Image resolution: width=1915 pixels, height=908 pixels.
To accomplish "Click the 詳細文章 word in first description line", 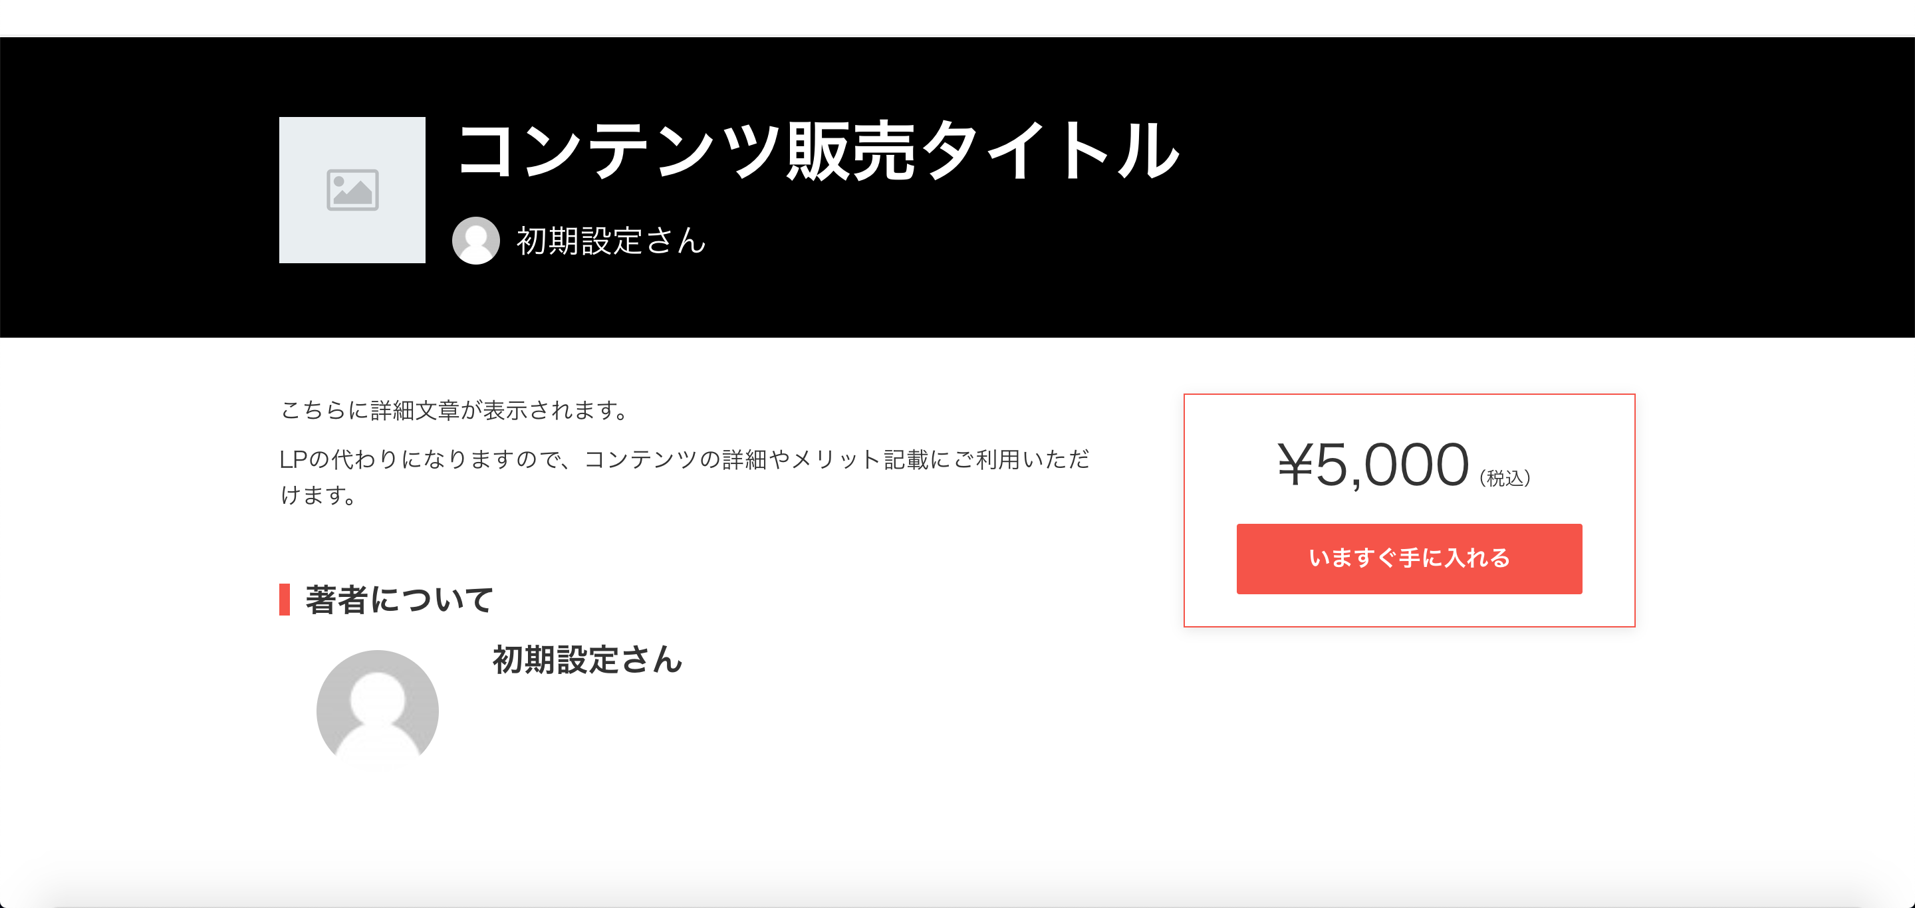I will point(415,410).
